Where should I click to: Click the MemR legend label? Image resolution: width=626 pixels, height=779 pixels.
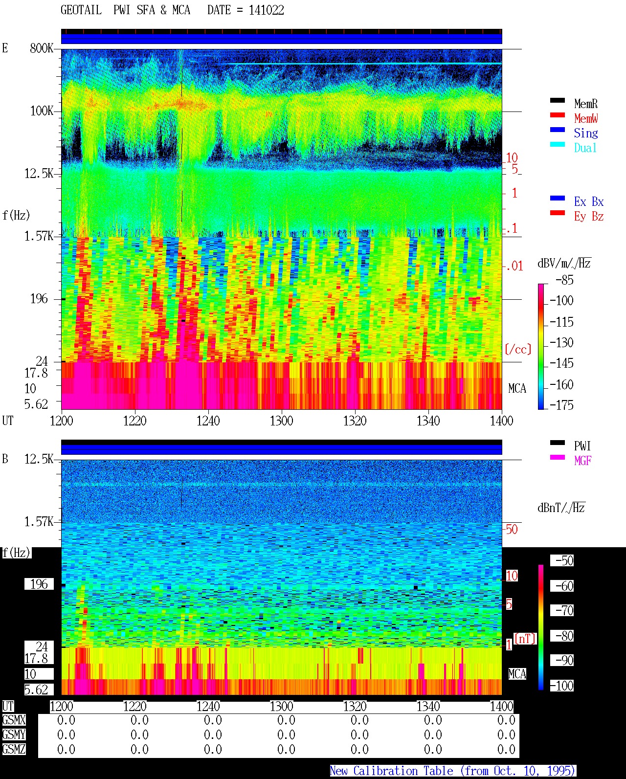point(586,104)
